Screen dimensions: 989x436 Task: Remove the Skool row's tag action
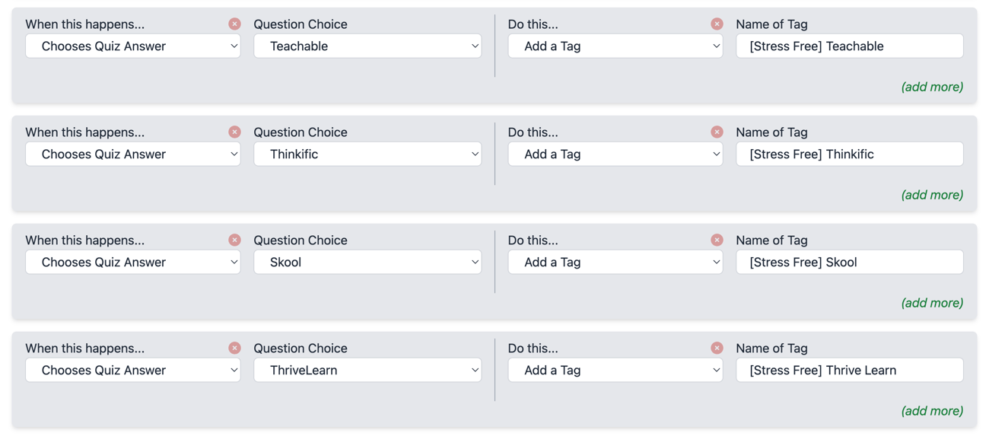click(717, 240)
